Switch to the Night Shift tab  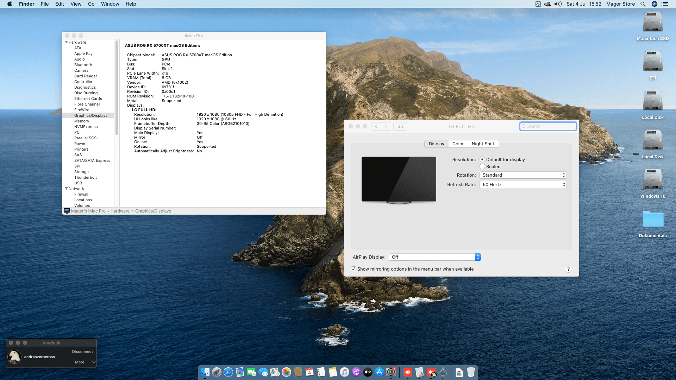(x=483, y=144)
